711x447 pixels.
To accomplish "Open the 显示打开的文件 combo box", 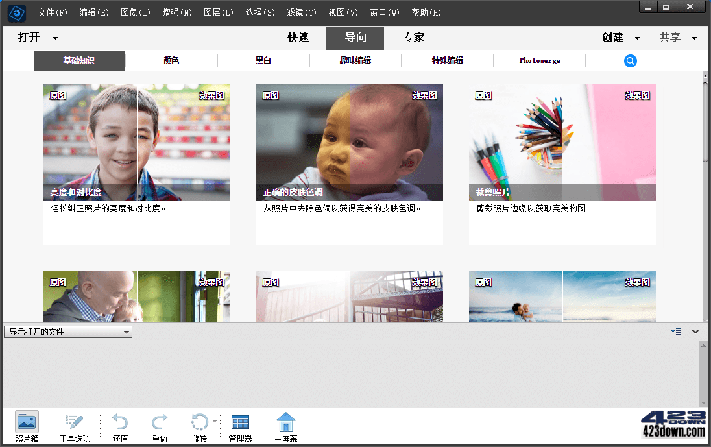I will tap(67, 332).
